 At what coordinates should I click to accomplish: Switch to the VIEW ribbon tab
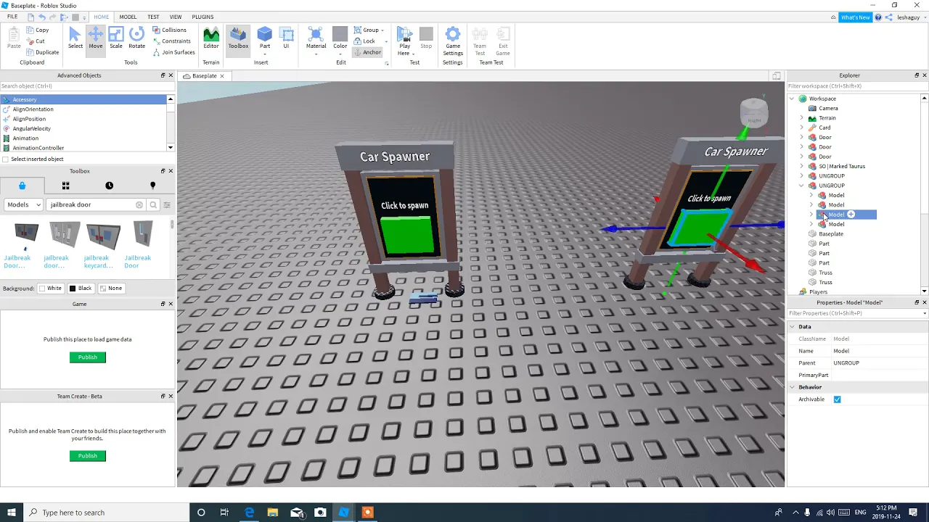(176, 17)
